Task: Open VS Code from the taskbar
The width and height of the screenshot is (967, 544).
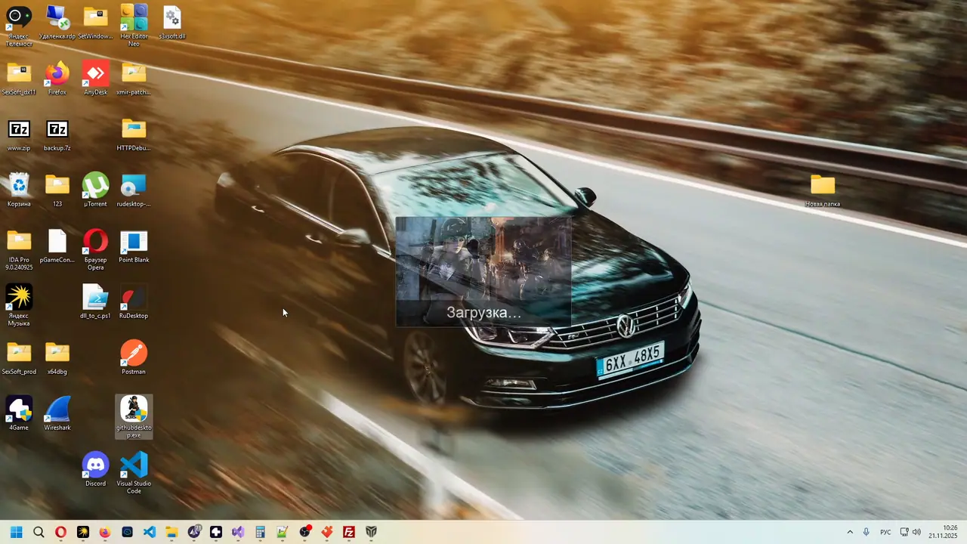Action: (150, 532)
